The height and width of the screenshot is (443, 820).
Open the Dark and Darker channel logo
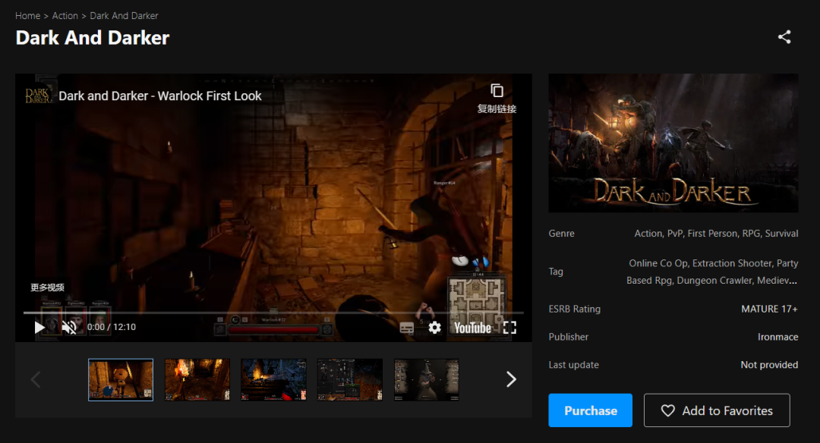(x=38, y=96)
